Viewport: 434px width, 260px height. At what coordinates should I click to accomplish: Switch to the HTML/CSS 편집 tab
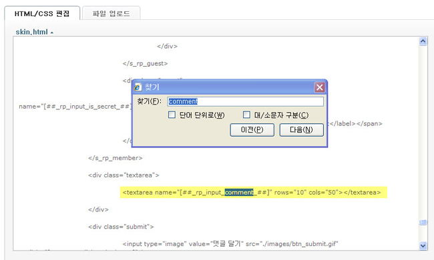coord(42,13)
